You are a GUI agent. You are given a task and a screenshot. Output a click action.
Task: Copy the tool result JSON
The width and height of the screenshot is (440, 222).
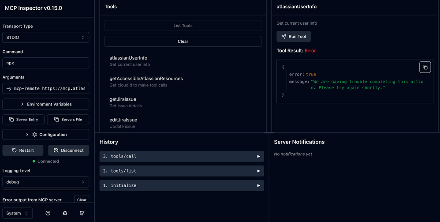coord(425,67)
